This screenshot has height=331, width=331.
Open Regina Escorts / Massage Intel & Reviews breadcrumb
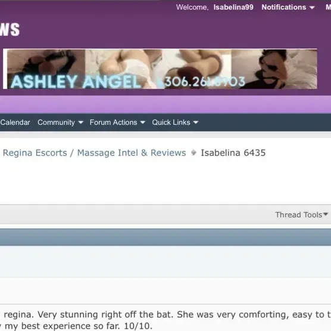[95, 153]
